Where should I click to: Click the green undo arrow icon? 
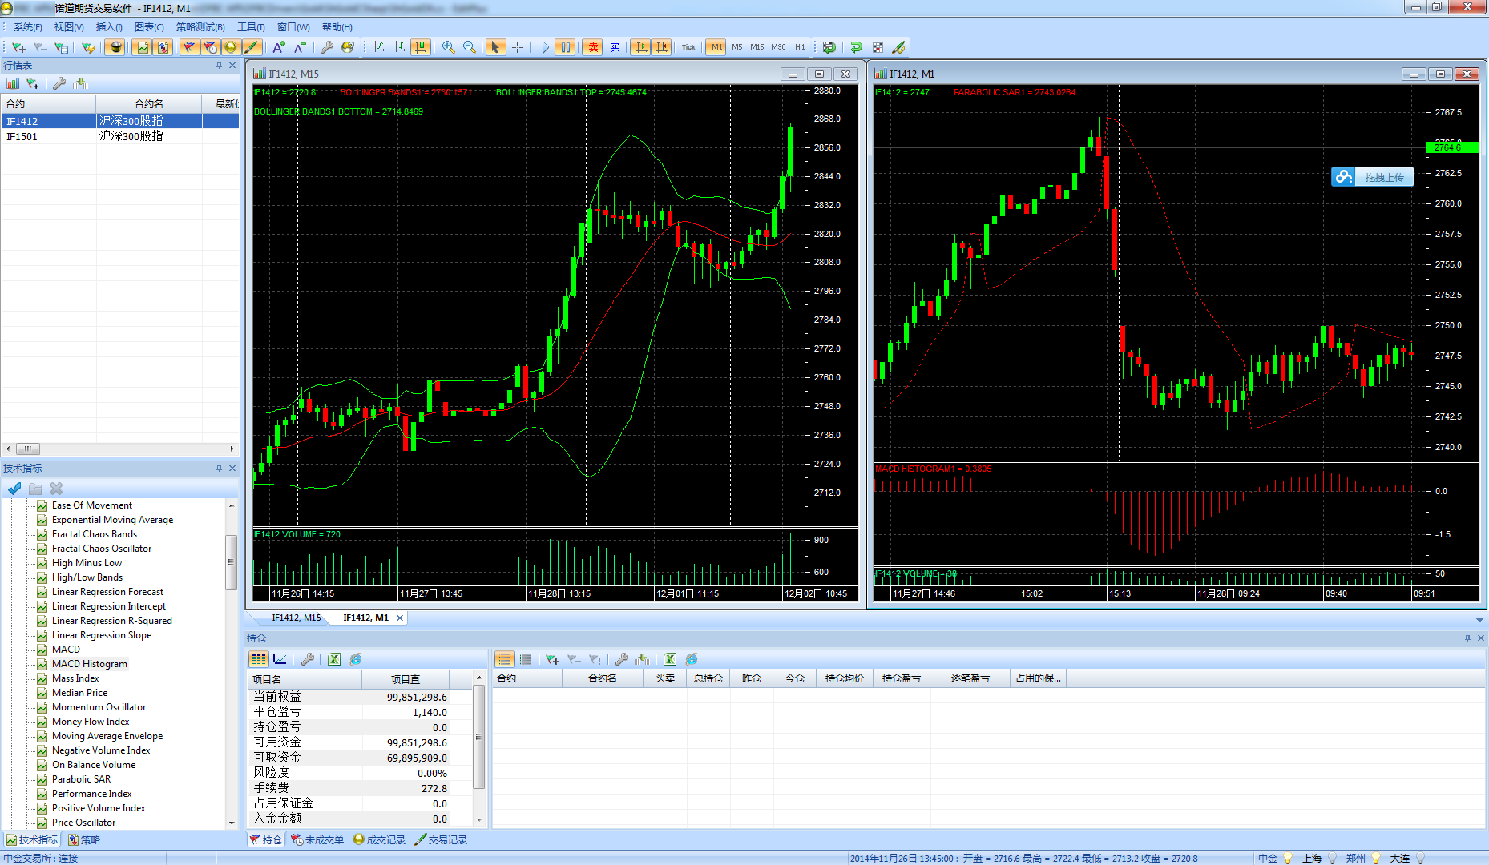point(856,47)
